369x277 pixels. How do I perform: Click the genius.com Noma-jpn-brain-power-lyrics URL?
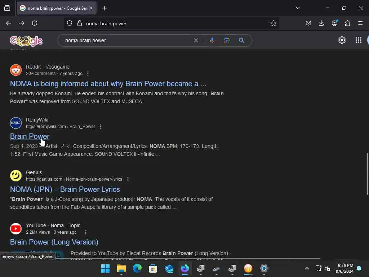[74, 179]
